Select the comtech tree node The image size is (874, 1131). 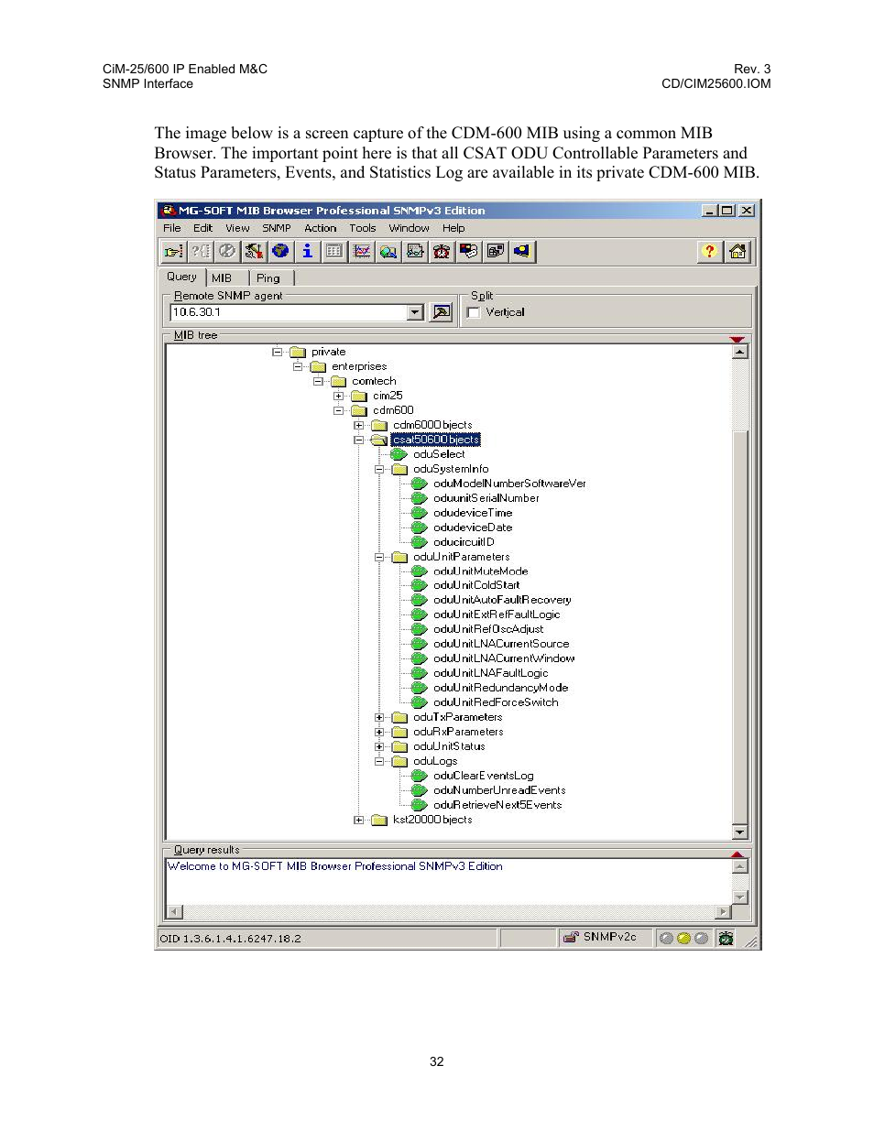(x=374, y=381)
